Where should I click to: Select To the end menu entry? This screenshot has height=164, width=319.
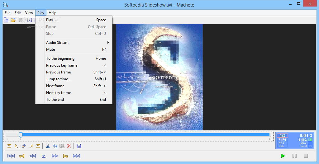[74, 99]
